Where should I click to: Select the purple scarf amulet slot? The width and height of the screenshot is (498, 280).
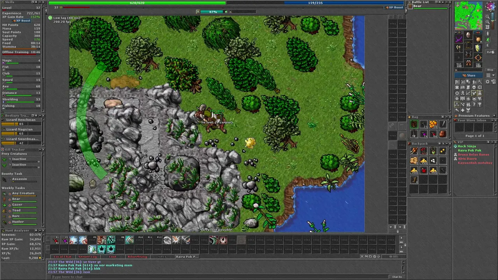(459, 39)
